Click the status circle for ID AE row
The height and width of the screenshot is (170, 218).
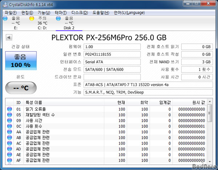coord(9,155)
